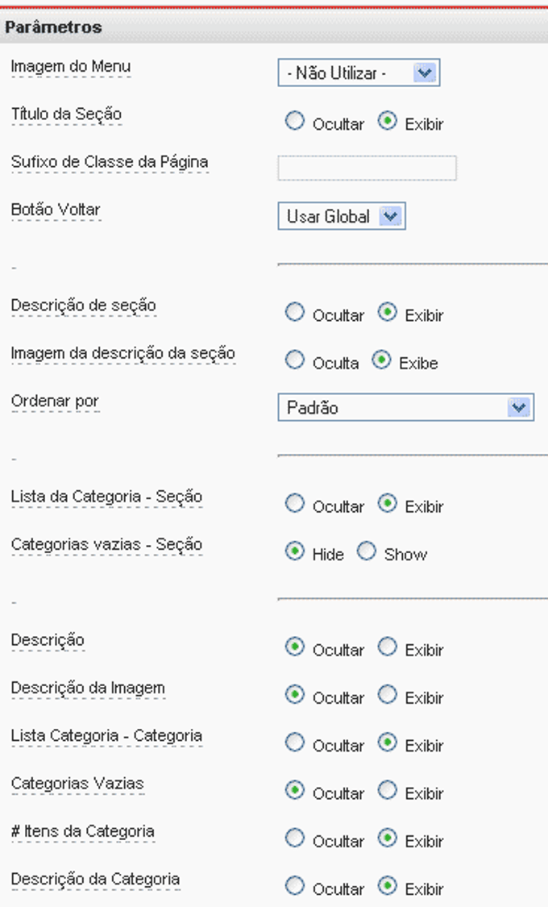Image resolution: width=548 pixels, height=907 pixels.
Task: Choose 'Exibir' for Categorias Vazias
Action: coord(388,790)
